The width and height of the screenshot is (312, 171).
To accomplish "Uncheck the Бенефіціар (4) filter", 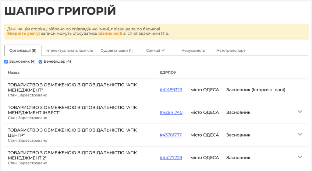I will point(41,62).
